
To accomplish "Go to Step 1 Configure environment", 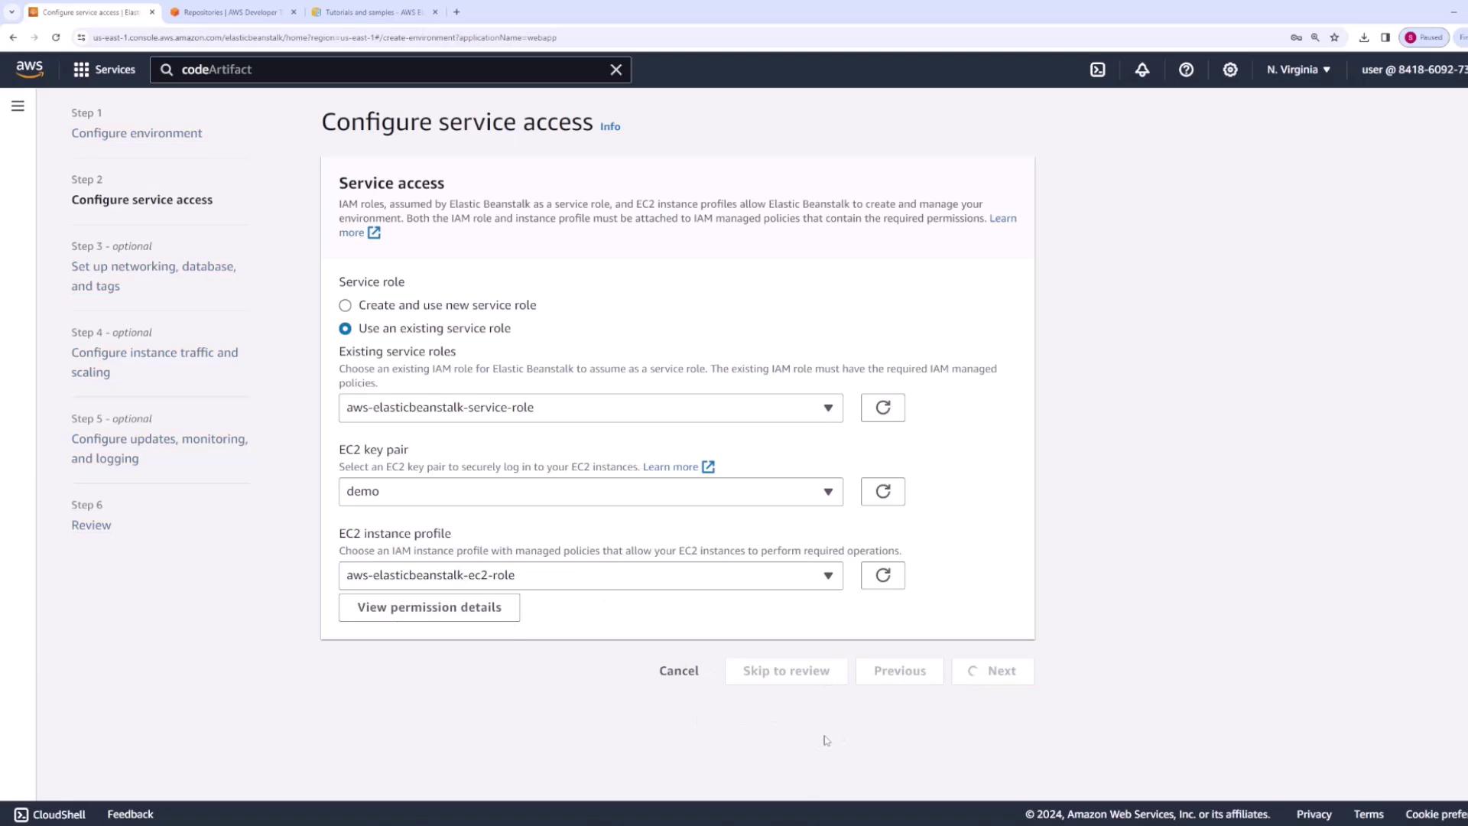I will (137, 133).
